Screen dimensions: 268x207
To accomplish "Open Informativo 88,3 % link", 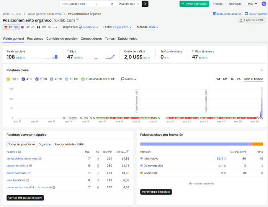I will pyautogui.click(x=221, y=159).
